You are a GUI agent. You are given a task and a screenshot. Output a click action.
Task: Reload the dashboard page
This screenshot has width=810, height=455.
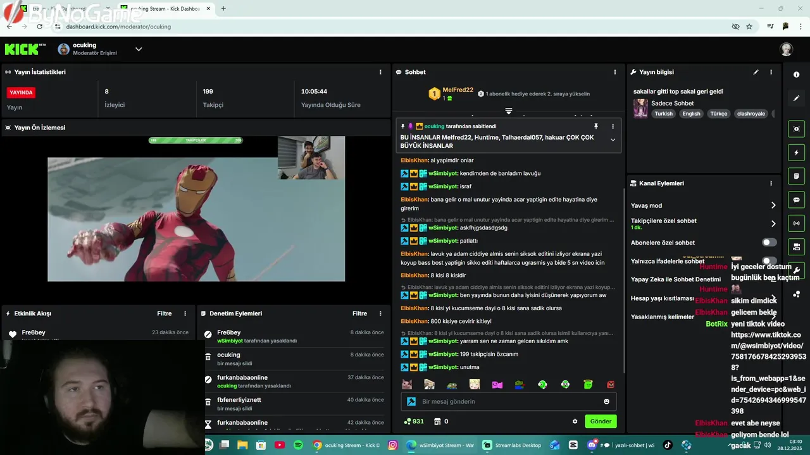pyautogui.click(x=39, y=27)
